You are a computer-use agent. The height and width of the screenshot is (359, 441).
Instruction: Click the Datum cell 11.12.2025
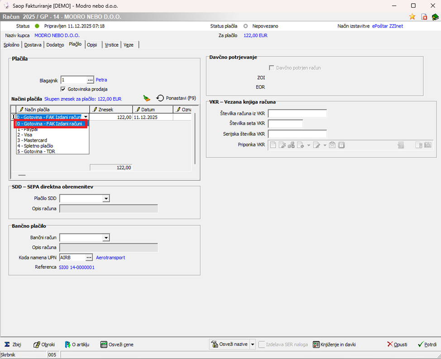[x=153, y=117]
